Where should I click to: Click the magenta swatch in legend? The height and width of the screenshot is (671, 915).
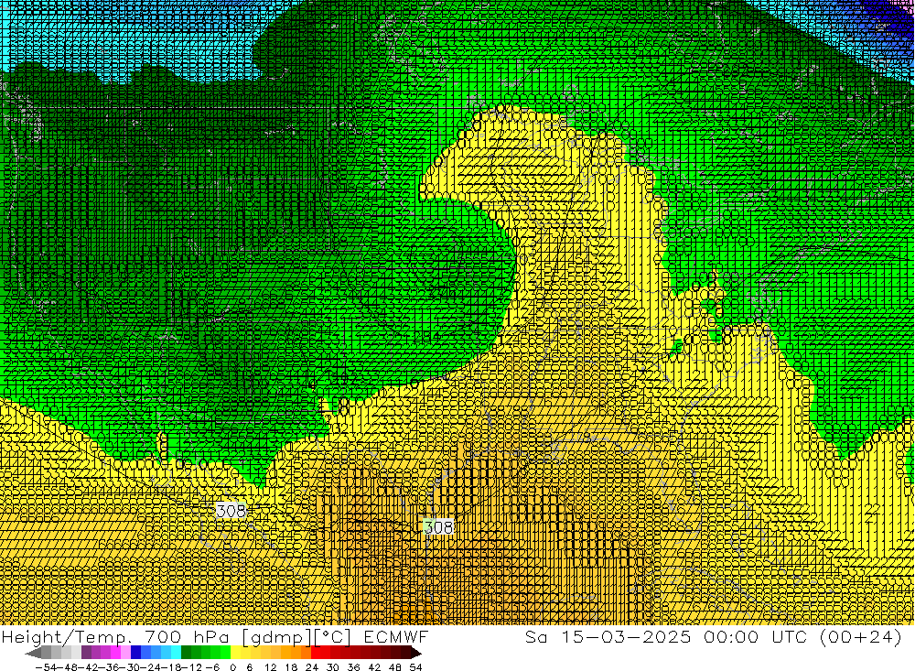pos(115,653)
